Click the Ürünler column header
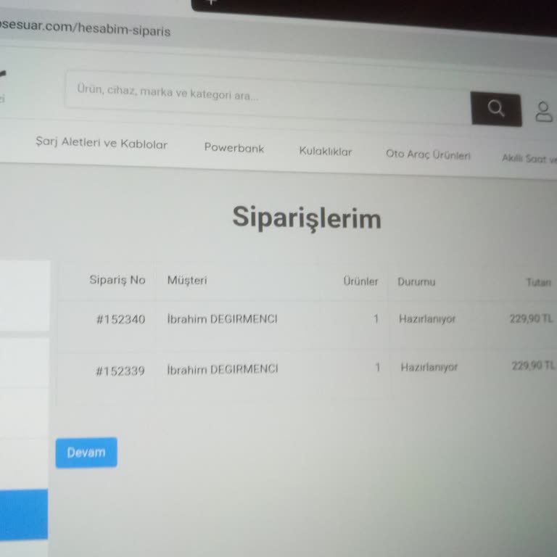The height and width of the screenshot is (557, 557). coord(360,281)
